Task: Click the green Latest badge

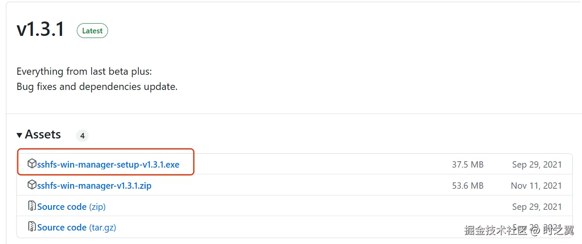Action: click(x=92, y=31)
